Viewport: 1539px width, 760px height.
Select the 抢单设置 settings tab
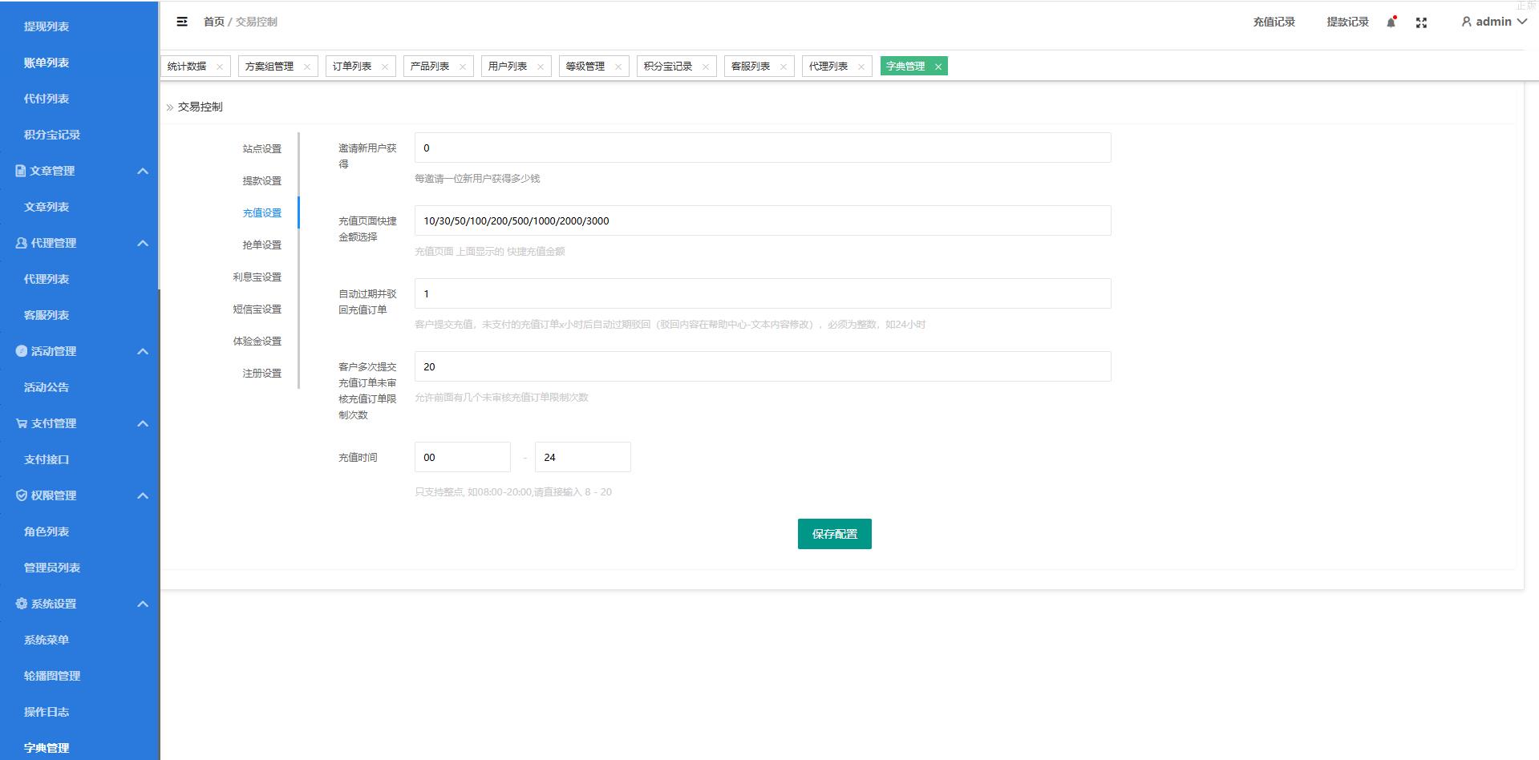tap(261, 245)
